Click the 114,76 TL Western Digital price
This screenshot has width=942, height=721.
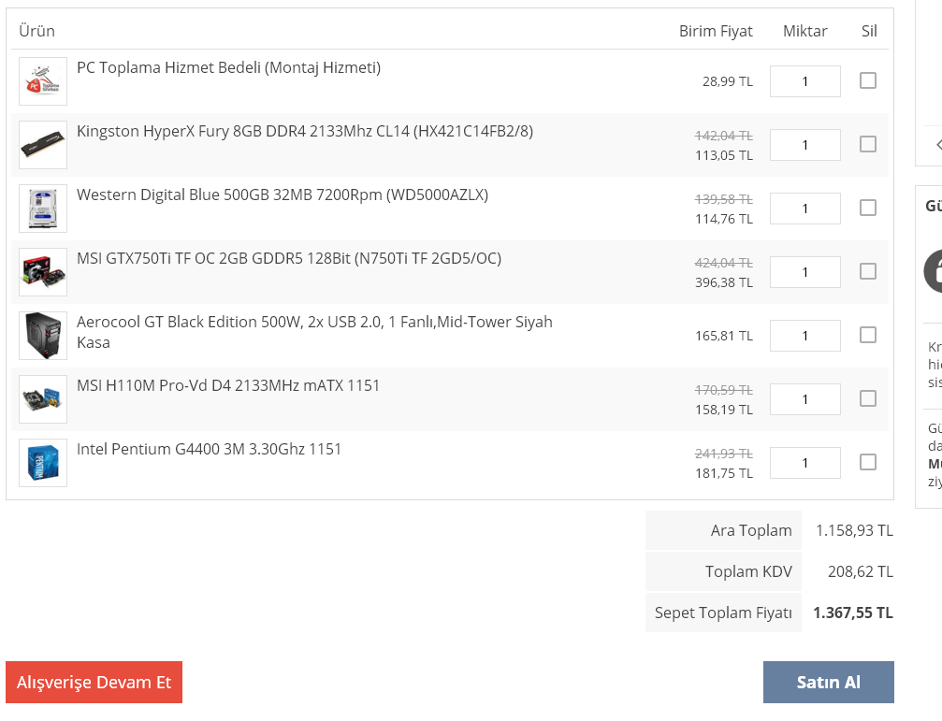(x=724, y=219)
